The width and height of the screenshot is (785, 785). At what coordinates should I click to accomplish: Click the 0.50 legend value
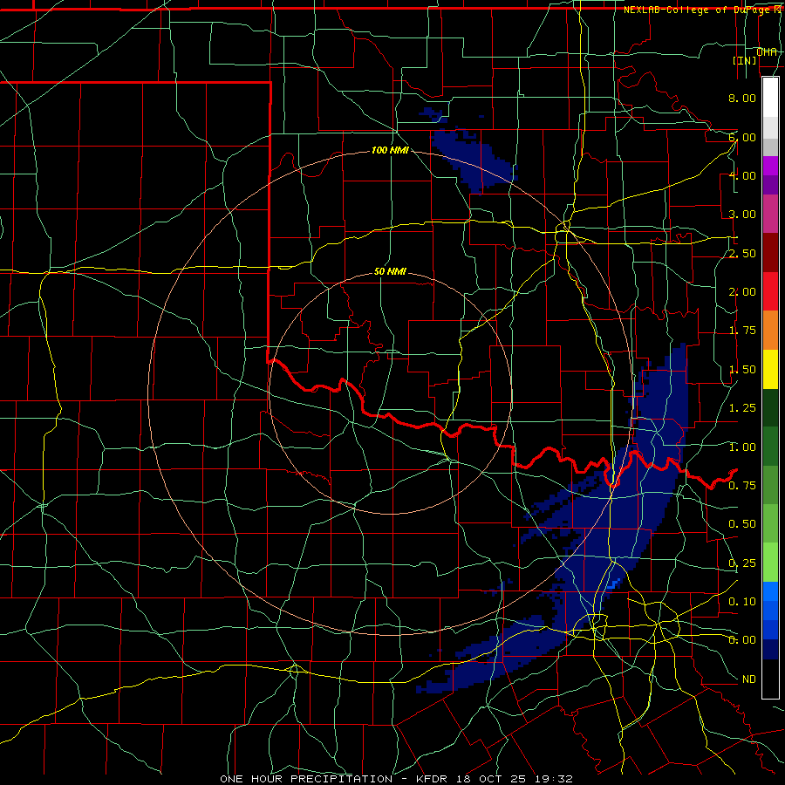pyautogui.click(x=742, y=524)
